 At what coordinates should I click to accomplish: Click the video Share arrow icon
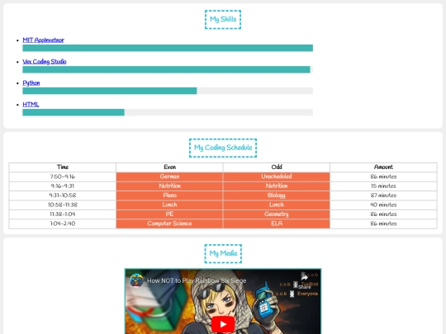tap(304, 276)
